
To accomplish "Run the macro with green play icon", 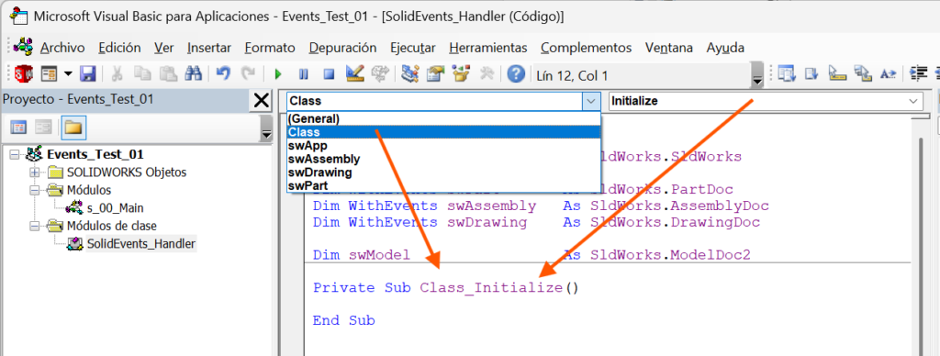I will 277,74.
